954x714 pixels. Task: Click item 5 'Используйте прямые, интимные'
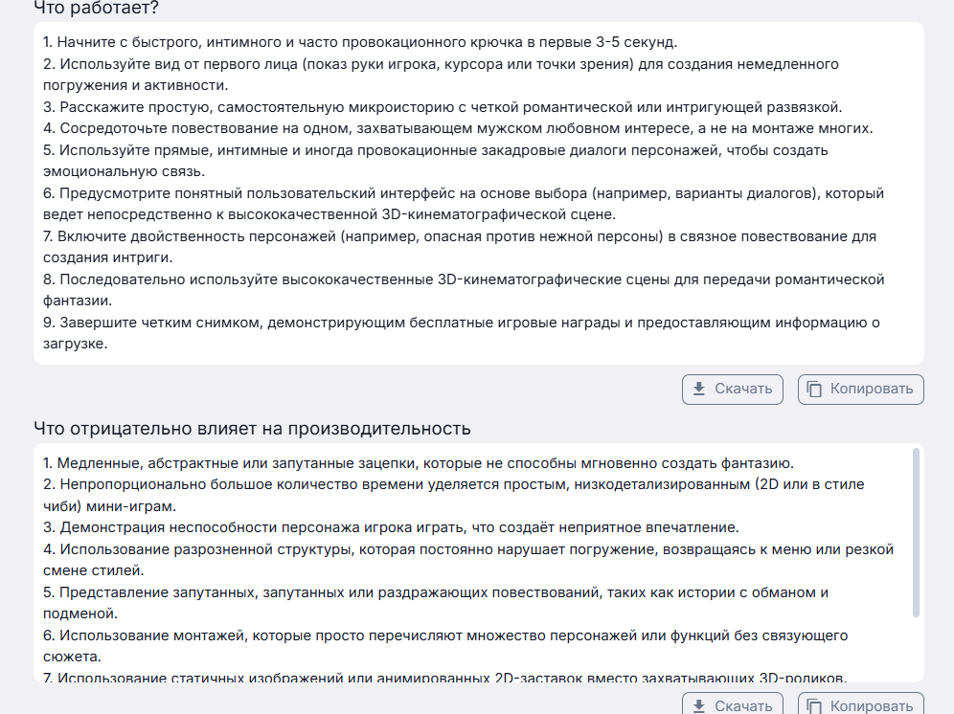point(435,161)
